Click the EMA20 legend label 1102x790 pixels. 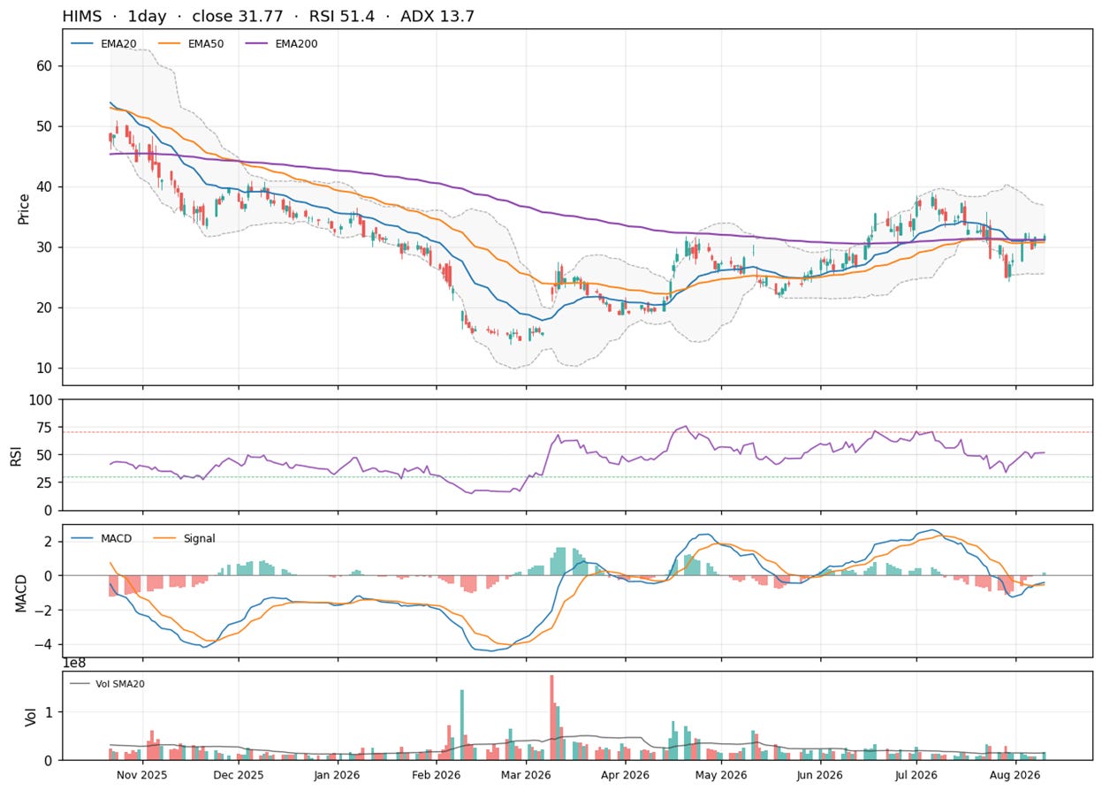pos(118,43)
